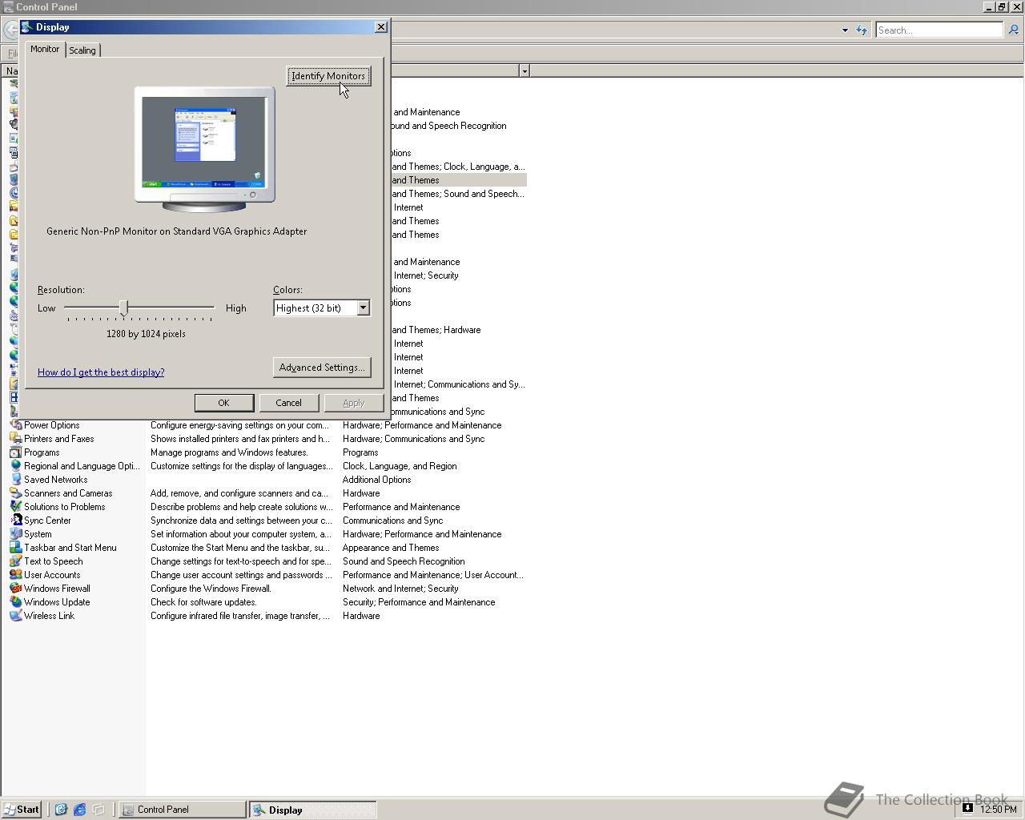Click the Apply button in Display dialog
The height and width of the screenshot is (820, 1025).
[x=353, y=403]
